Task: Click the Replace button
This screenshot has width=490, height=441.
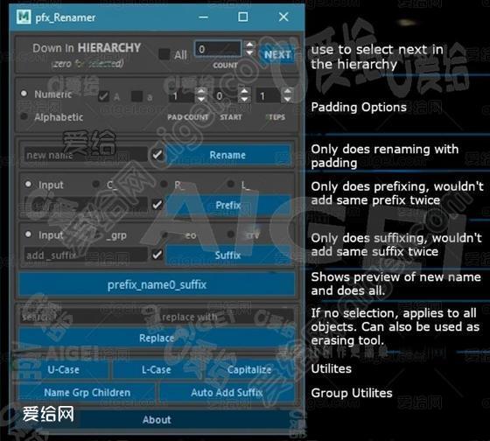Action: point(157,338)
